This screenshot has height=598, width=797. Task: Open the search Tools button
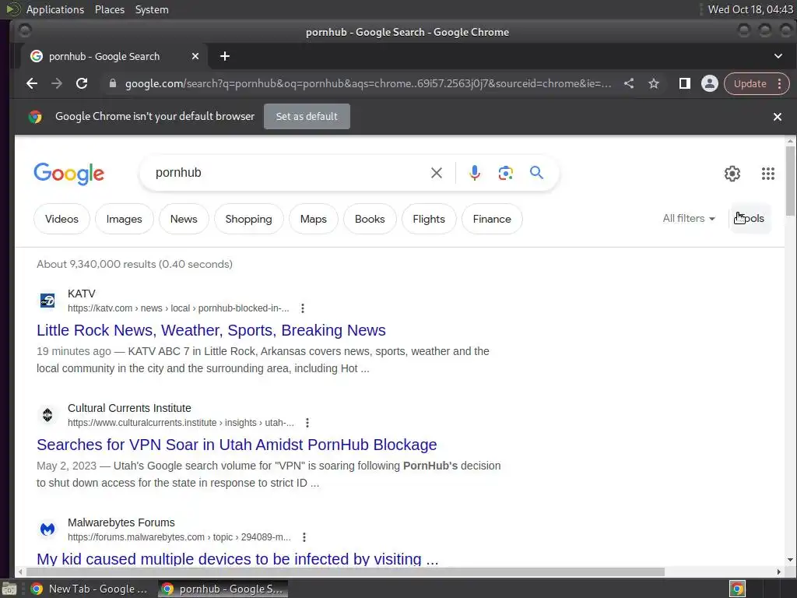pos(750,219)
